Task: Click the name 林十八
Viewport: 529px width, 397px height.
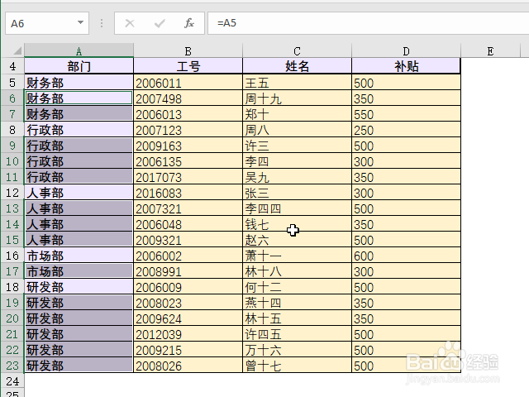Action: point(263,271)
